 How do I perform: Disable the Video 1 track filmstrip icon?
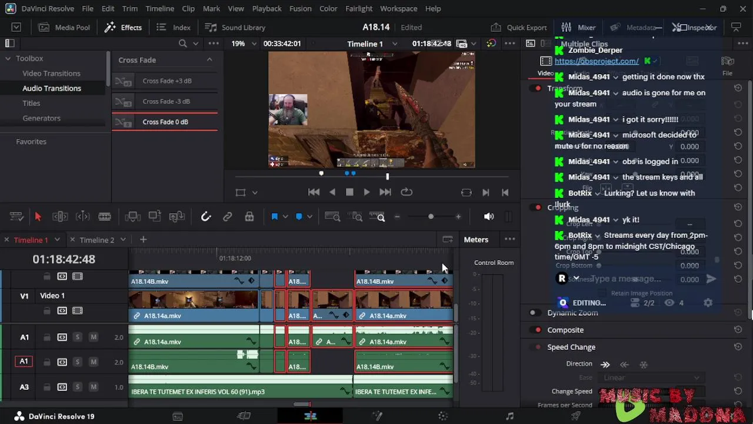[77, 311]
